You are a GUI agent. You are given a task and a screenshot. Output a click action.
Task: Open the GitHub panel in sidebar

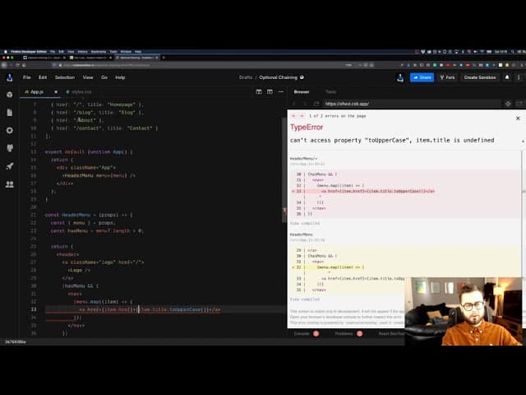(x=10, y=148)
